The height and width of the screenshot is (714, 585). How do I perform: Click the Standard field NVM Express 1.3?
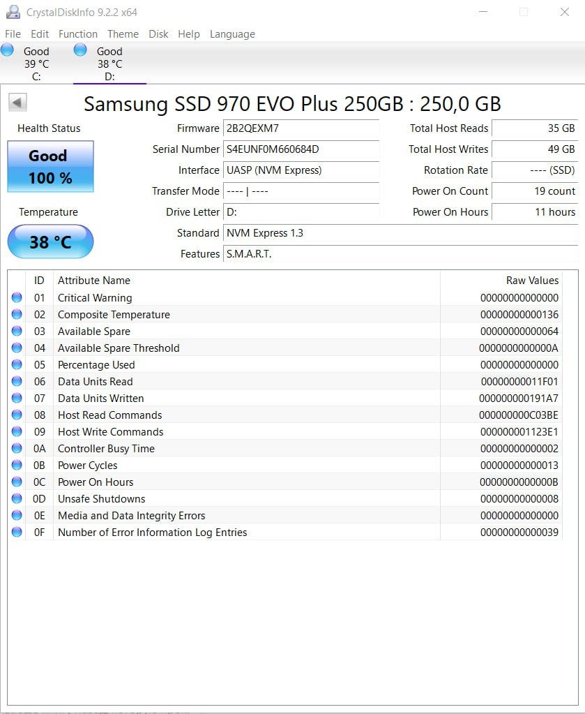pos(400,233)
